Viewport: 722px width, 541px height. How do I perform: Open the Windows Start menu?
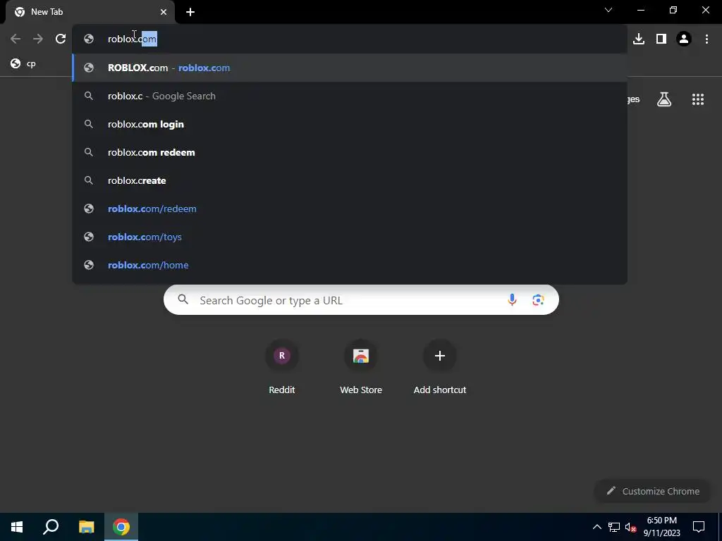tap(17, 527)
